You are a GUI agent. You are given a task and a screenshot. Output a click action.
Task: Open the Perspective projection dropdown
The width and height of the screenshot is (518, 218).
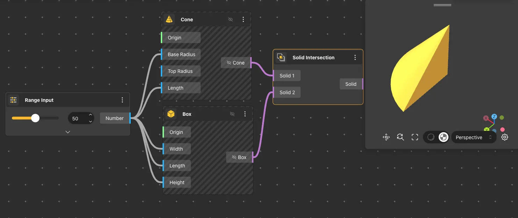point(474,137)
